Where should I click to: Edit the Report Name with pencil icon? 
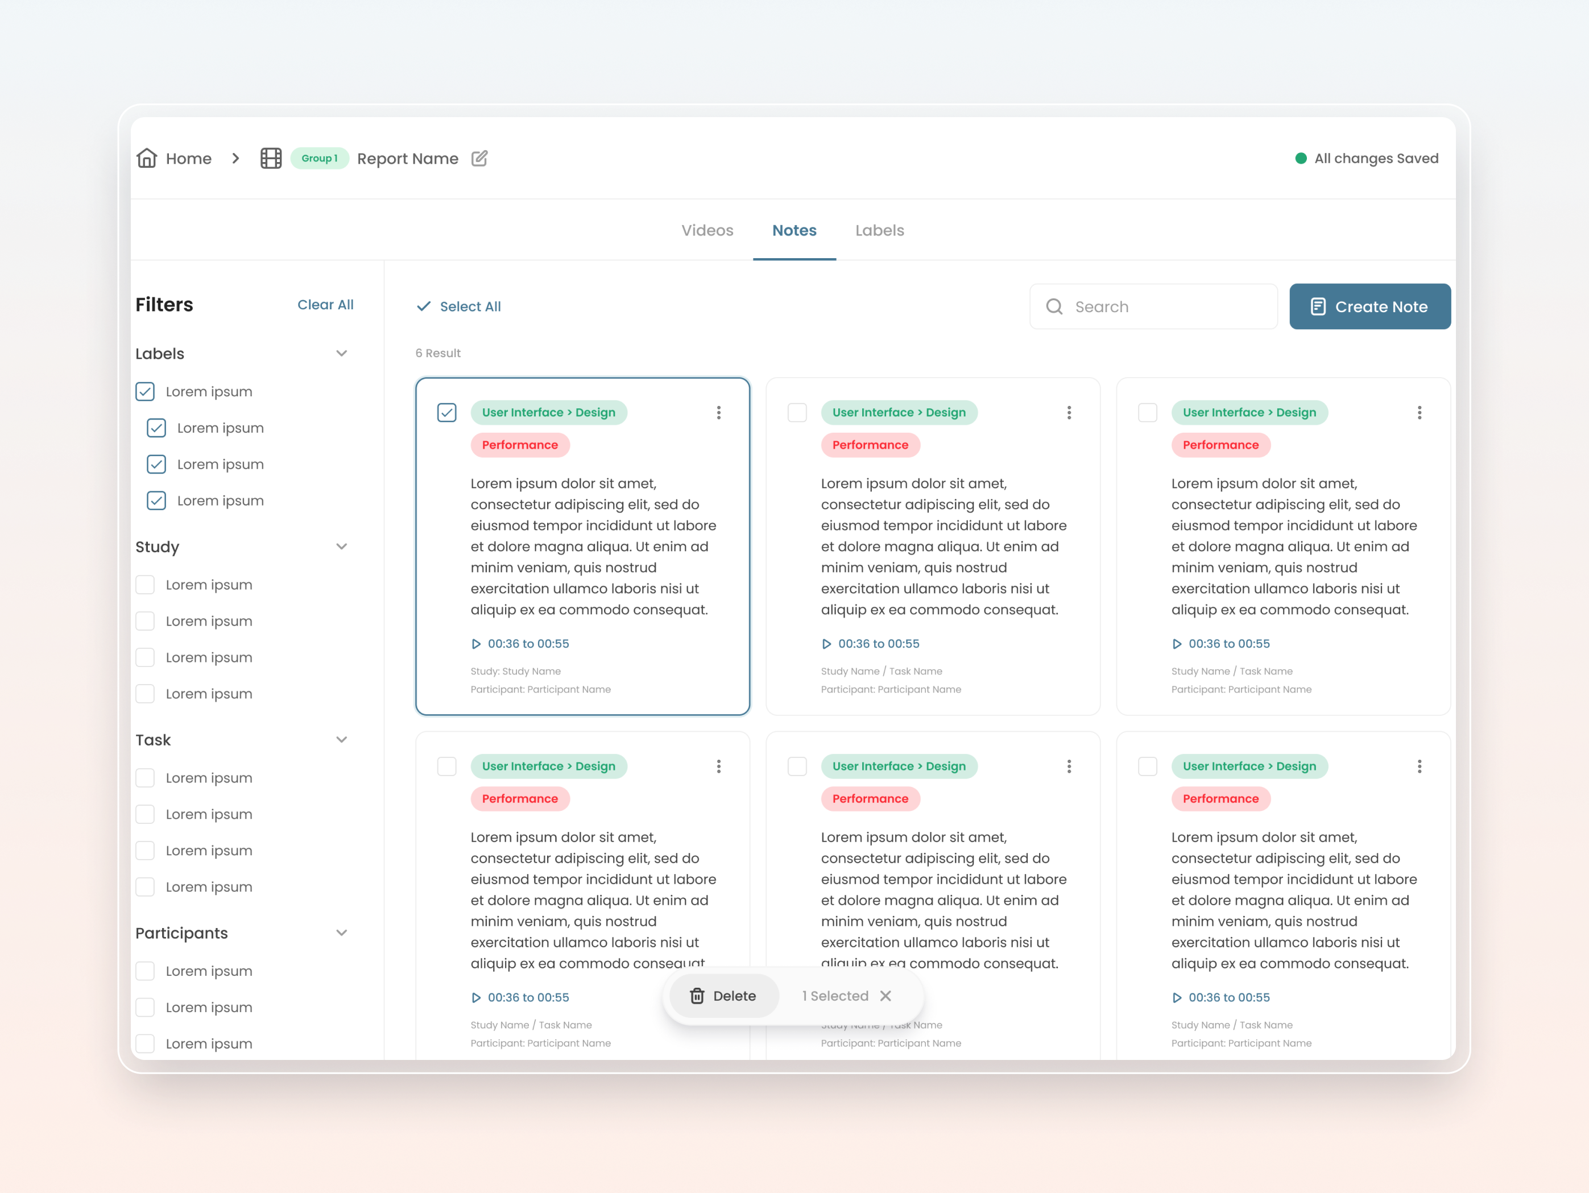[x=479, y=158]
